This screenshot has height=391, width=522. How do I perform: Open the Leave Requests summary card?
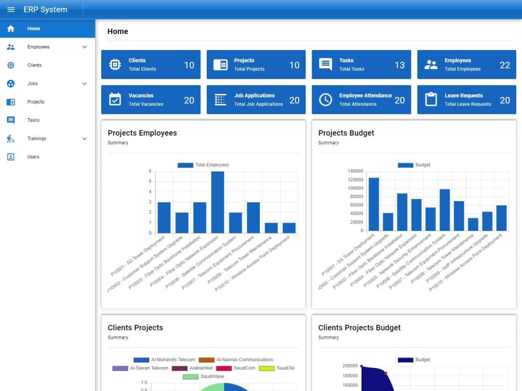[x=466, y=100]
